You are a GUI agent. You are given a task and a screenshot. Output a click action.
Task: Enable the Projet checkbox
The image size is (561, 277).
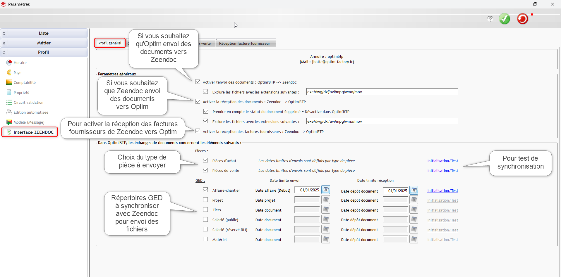205,200
